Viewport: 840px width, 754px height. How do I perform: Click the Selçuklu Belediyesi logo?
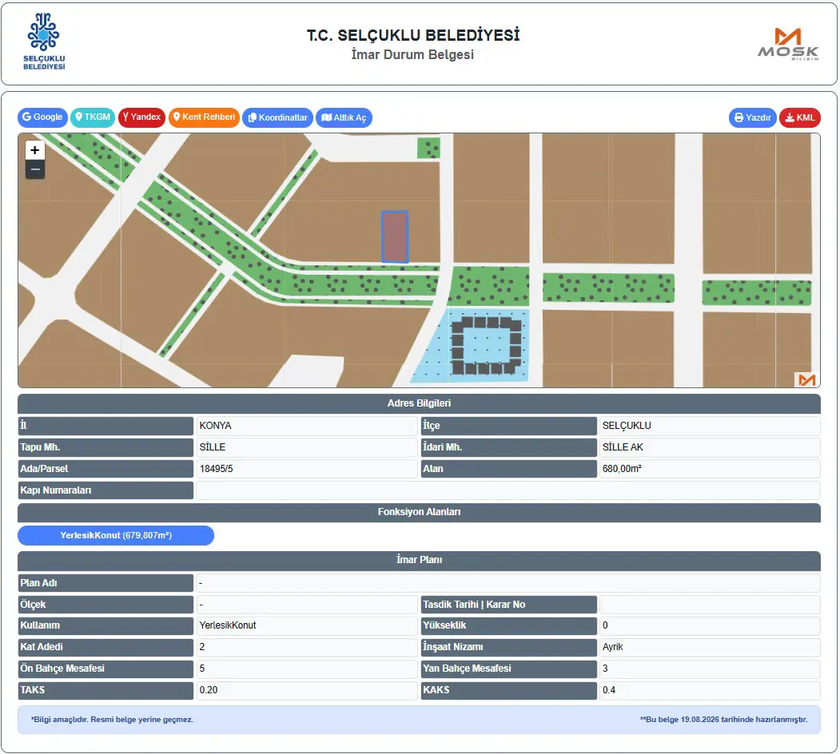44,42
